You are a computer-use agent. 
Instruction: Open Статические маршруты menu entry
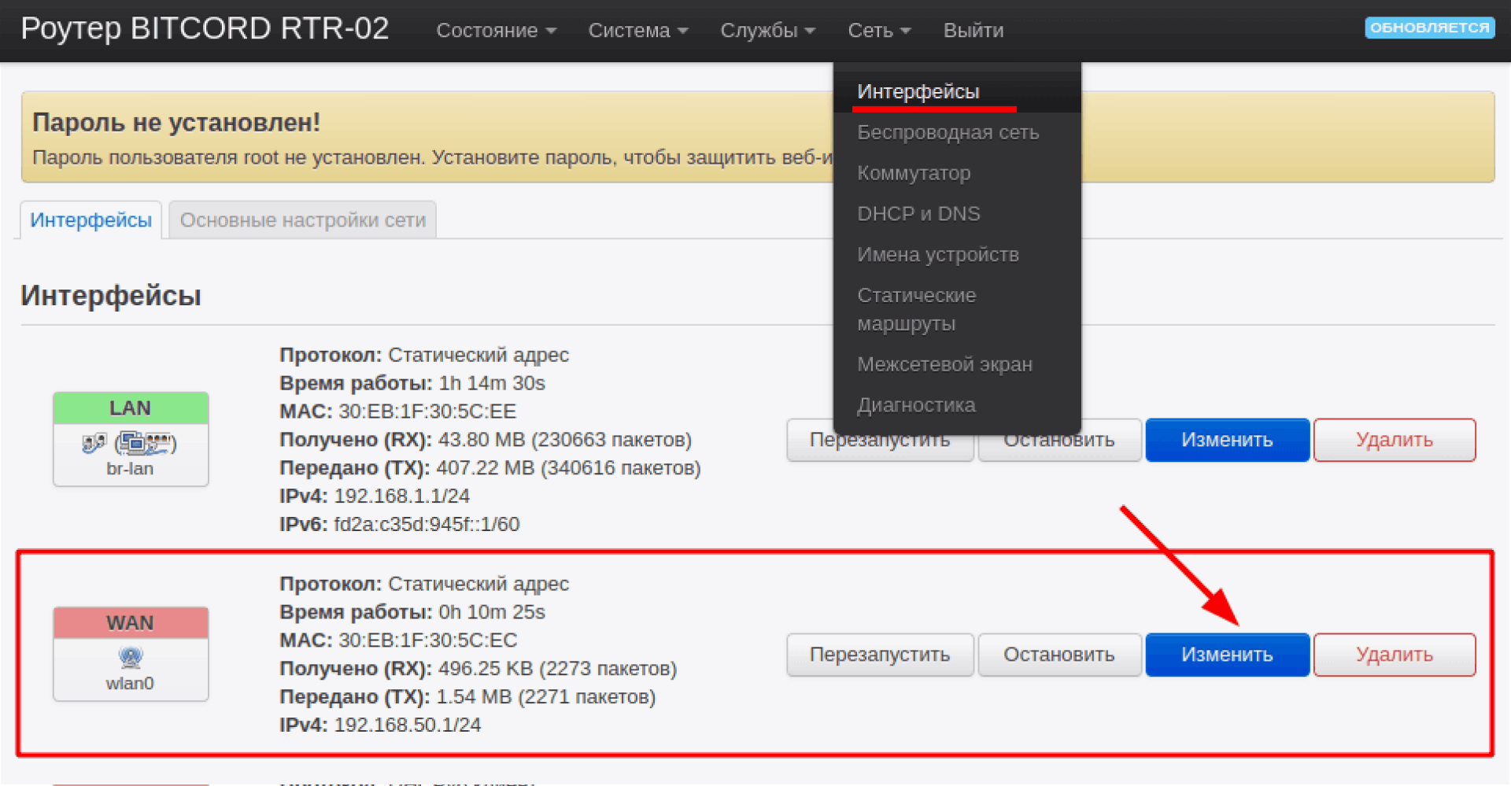(x=916, y=309)
